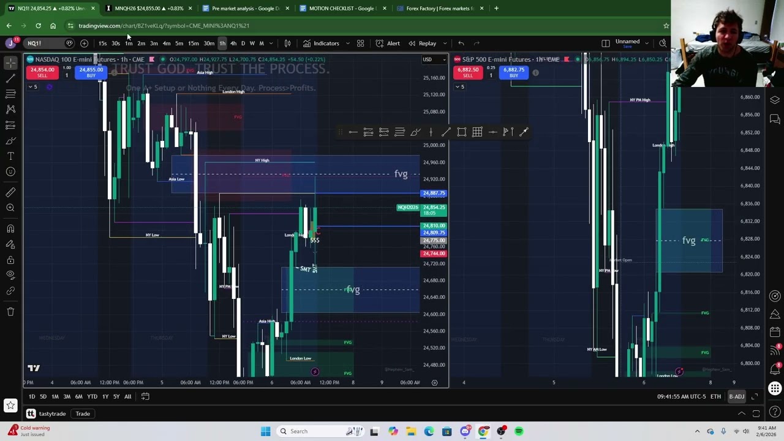
Task: Open the layout grid templates icon
Action: pyautogui.click(x=360, y=43)
